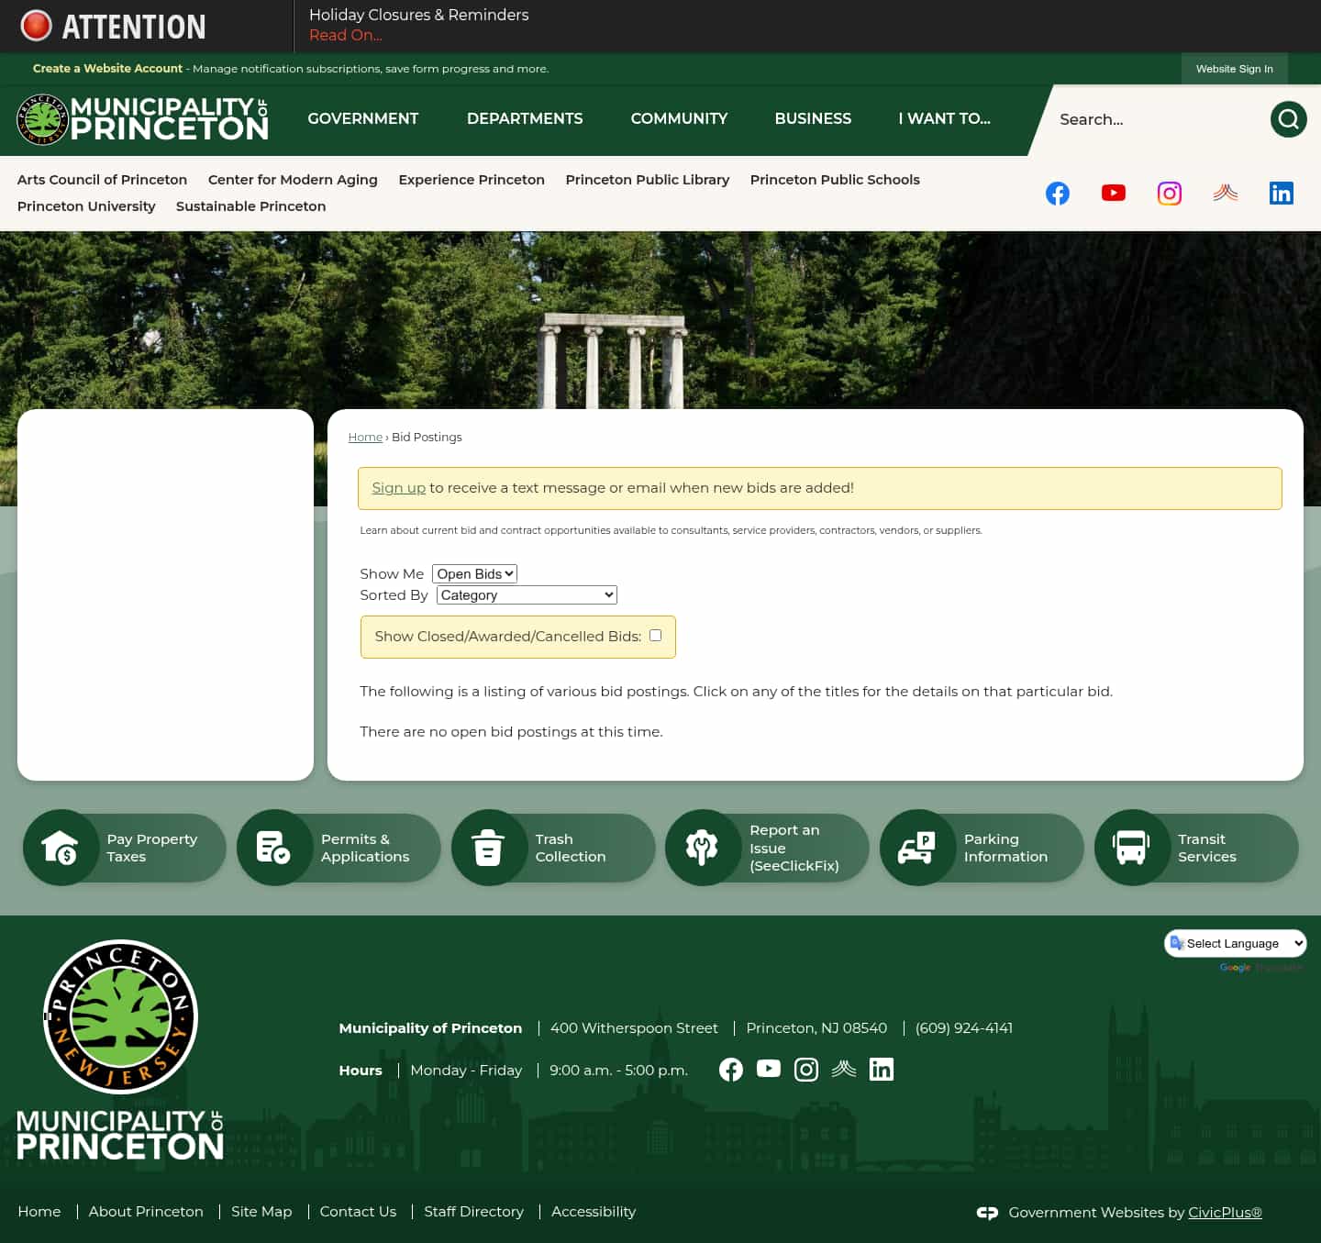Click the Transit Services bus icon
The height and width of the screenshot is (1243, 1321).
[1131, 847]
